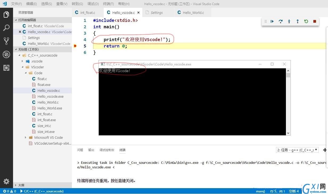Screen dimensions: 328x194
Task: Open the 编辑(E) menu
Action: tap(31, 4)
